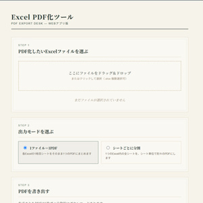This screenshot has height=203, width=203.
Task: Click the まだファイルが選択されていません message
Action: [100, 100]
